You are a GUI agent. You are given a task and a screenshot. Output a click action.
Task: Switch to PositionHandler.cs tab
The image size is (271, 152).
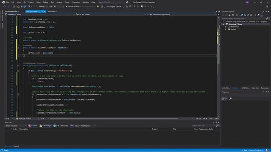[12, 11]
